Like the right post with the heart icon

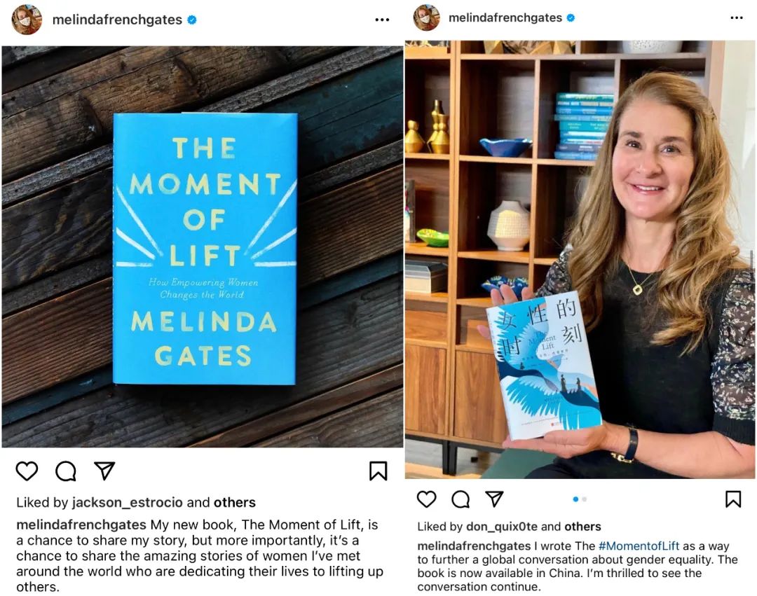pyautogui.click(x=426, y=499)
